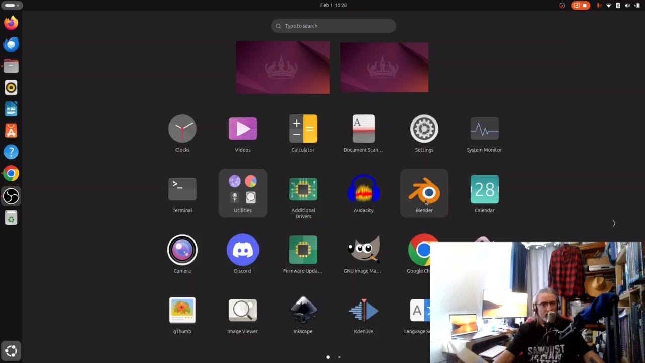The height and width of the screenshot is (363, 645).
Task: Click the Show Apps Ubuntu button
Action: 11,351
